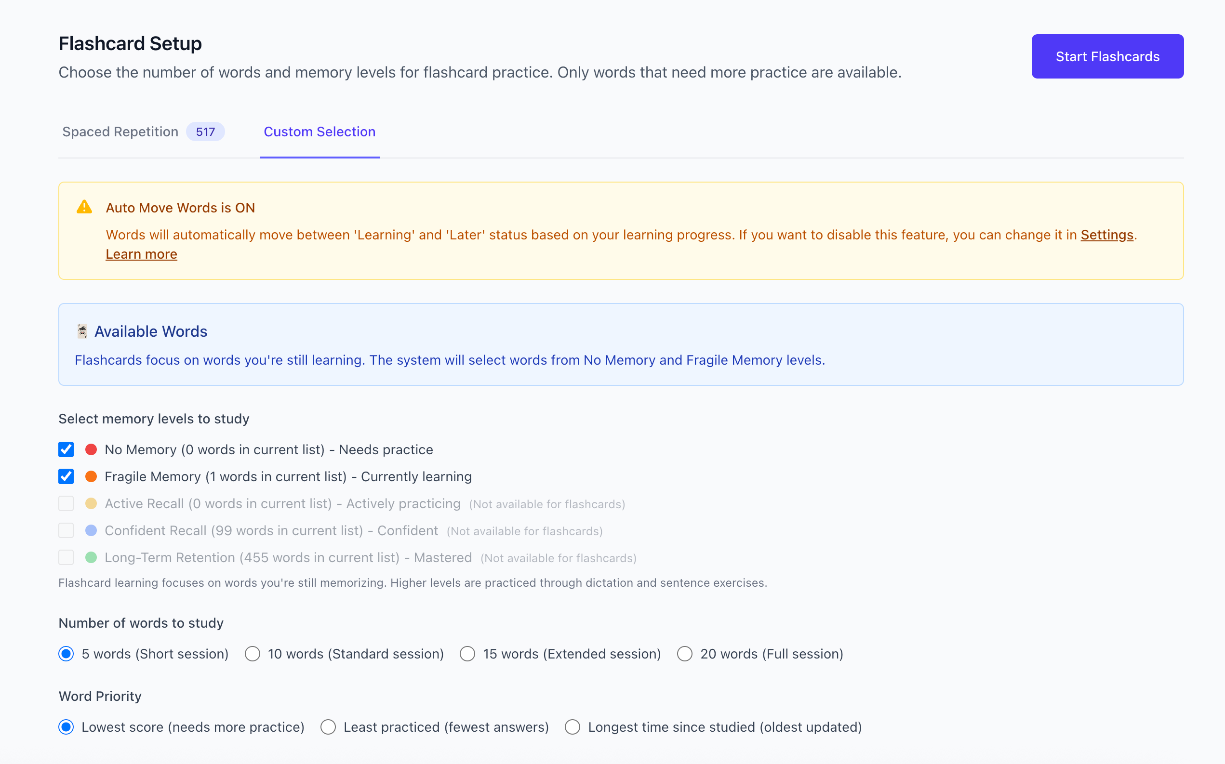Switch to Spaced Repetition tab
The width and height of the screenshot is (1225, 764).
[x=120, y=132]
